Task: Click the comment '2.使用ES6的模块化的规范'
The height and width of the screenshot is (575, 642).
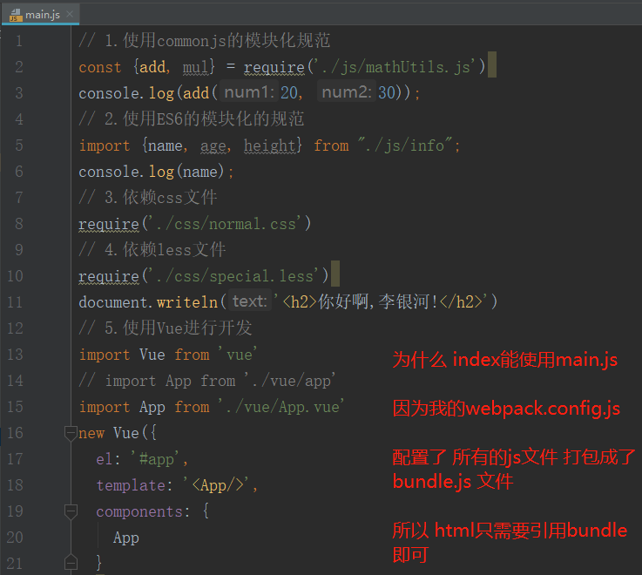Action: click(192, 119)
